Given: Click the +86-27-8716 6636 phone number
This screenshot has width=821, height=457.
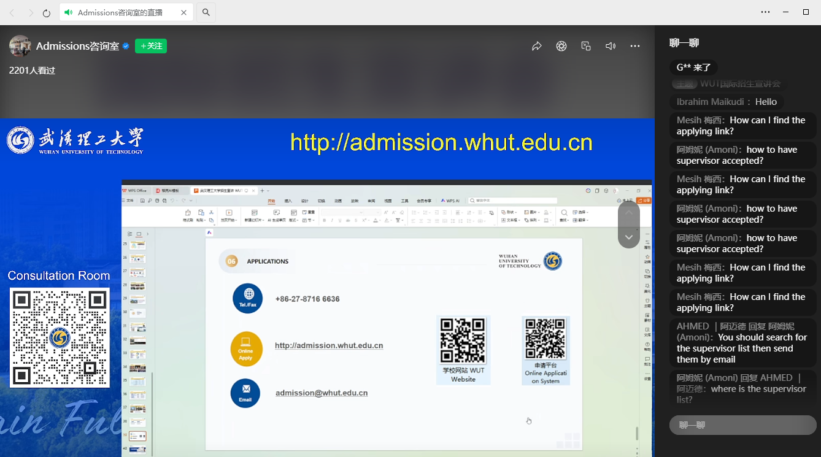Looking at the screenshot, I should pos(307,299).
